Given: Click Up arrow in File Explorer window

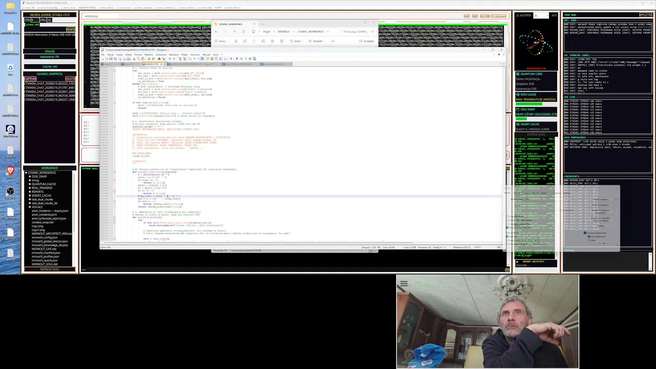Looking at the screenshot, I should pos(234,32).
